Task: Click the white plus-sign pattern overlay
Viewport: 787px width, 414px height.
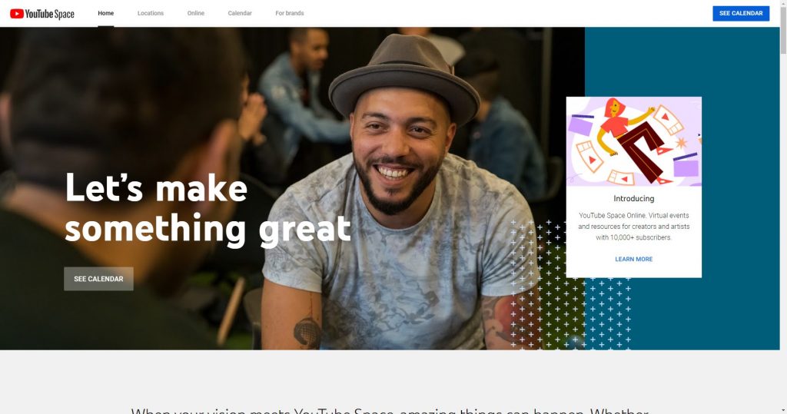Action: 571,283
